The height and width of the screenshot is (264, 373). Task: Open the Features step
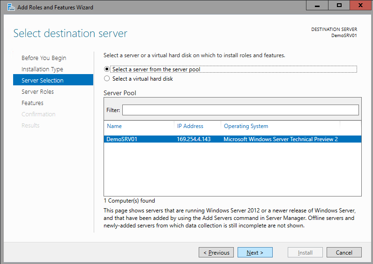[32, 103]
